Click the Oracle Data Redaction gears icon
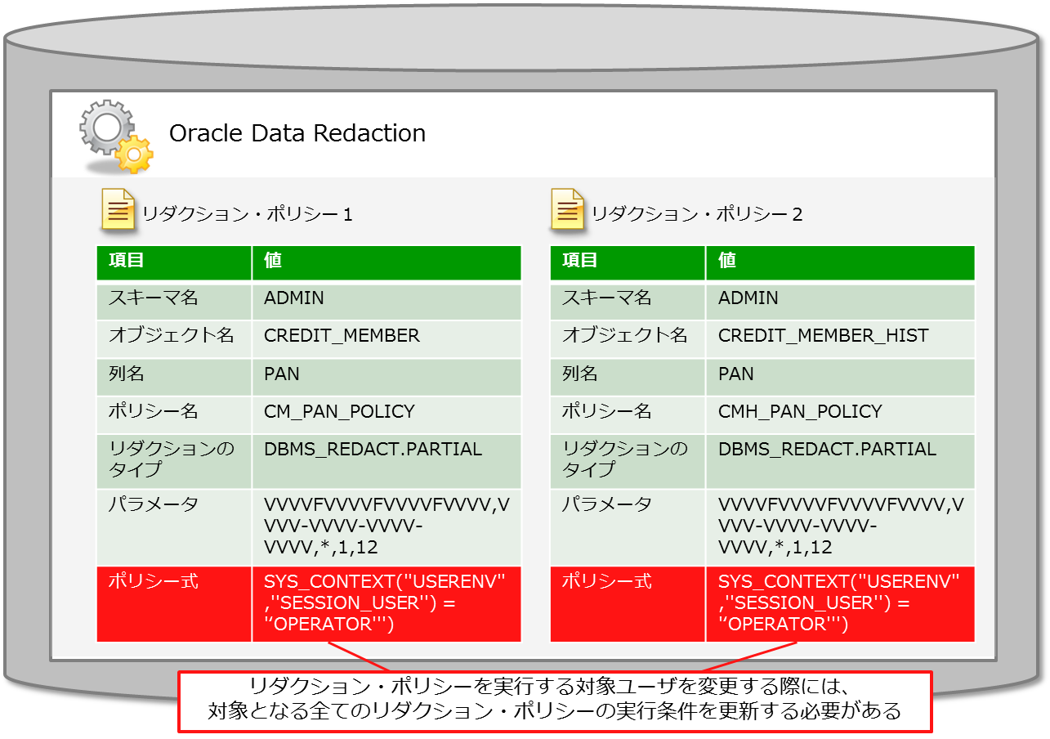 click(x=115, y=136)
